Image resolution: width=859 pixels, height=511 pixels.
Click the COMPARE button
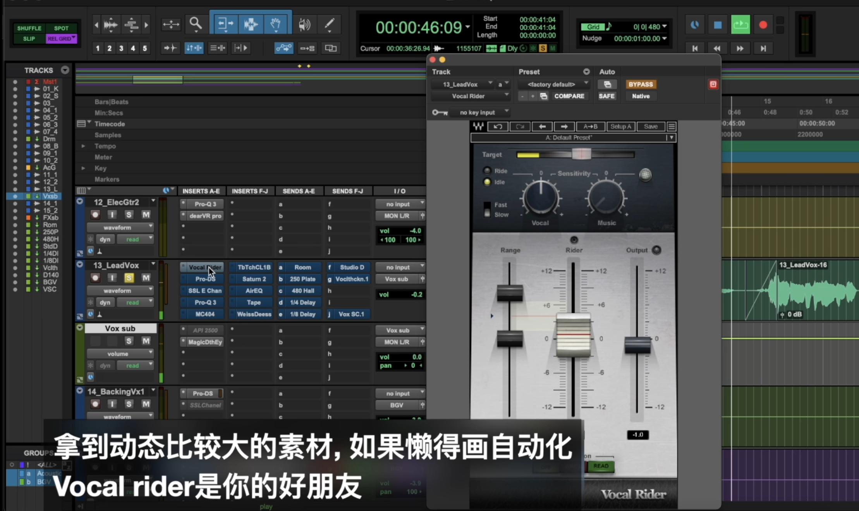pyautogui.click(x=569, y=96)
